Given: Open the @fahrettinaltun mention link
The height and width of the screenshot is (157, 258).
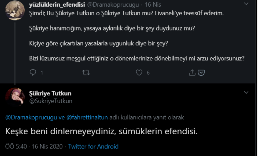Looking at the screenshot, I should click(87, 117).
